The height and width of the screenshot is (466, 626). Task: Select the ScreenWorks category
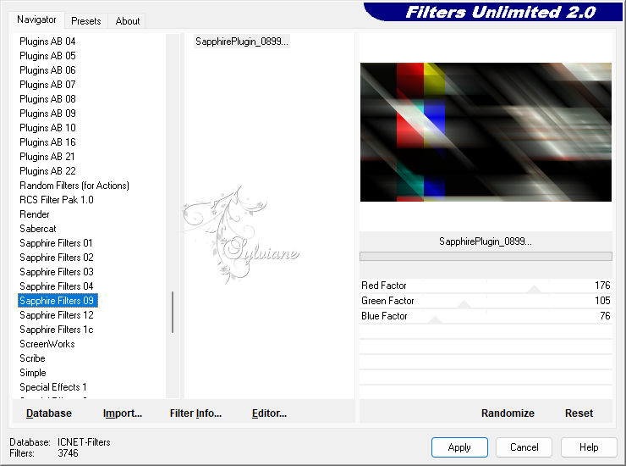click(x=47, y=344)
